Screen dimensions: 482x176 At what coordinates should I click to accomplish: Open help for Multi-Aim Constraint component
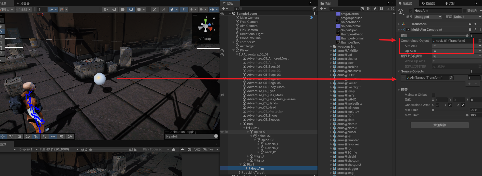(470, 30)
